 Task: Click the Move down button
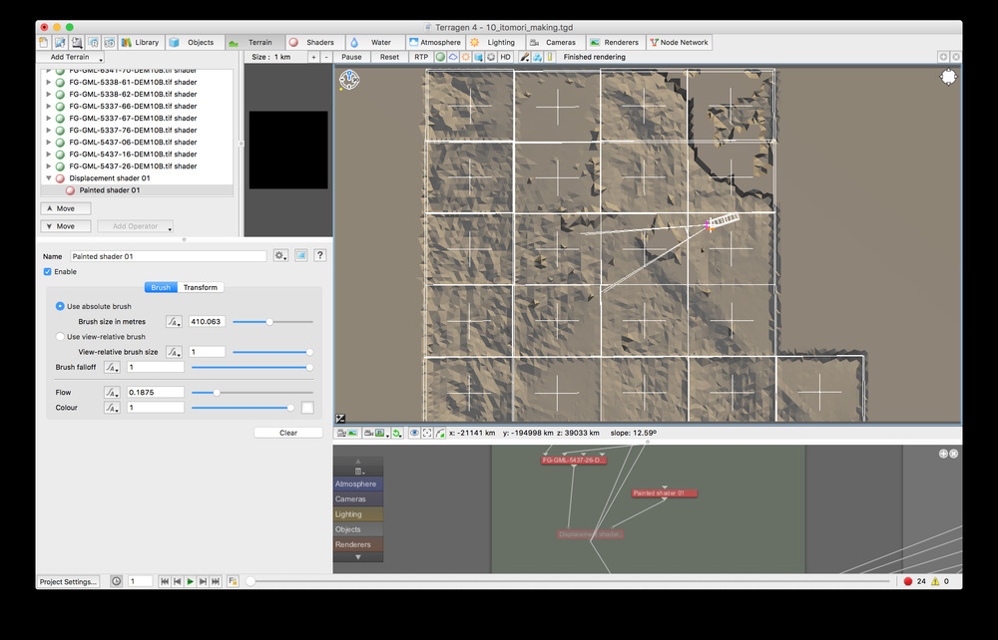pyautogui.click(x=66, y=226)
